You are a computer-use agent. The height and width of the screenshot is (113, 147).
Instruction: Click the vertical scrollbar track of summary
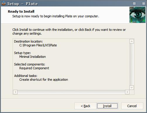point(132,65)
